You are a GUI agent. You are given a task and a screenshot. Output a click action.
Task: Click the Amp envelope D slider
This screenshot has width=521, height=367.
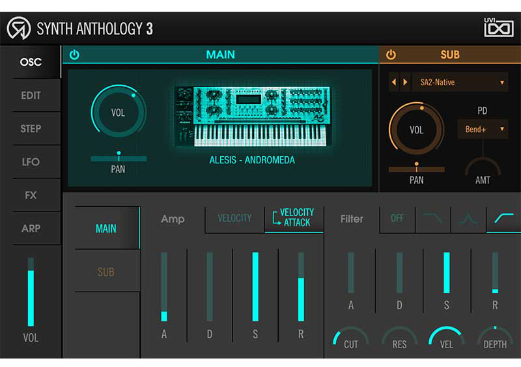(210, 286)
